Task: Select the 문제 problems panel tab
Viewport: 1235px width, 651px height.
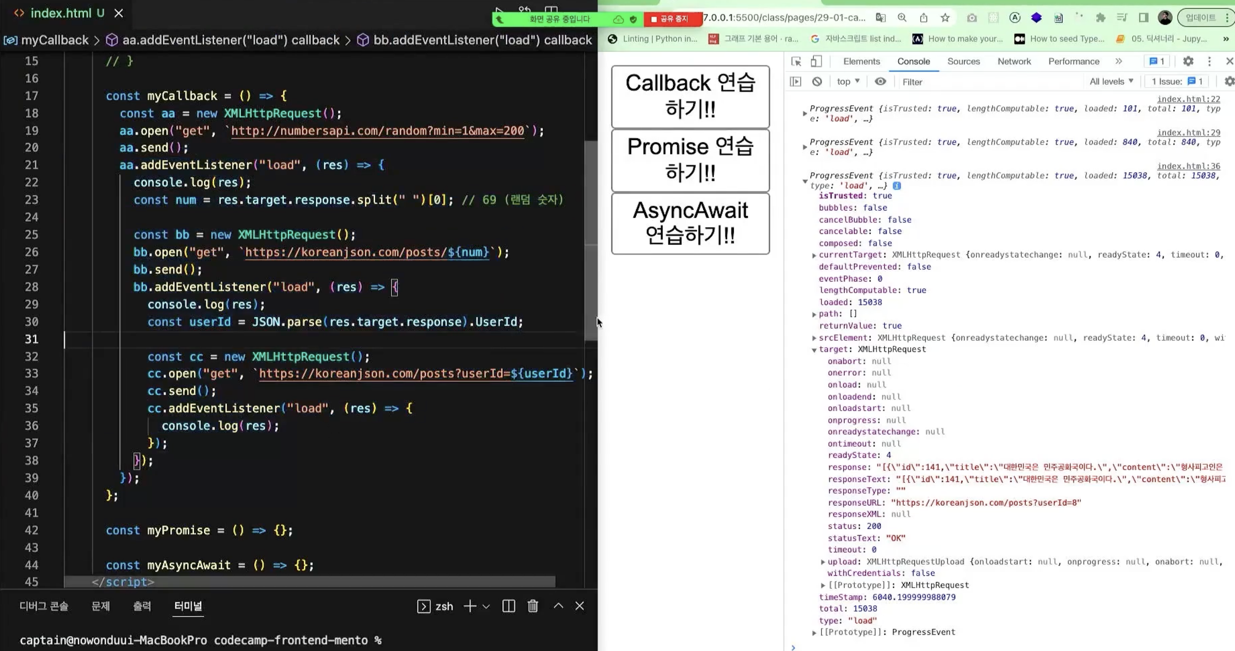Action: click(x=101, y=606)
